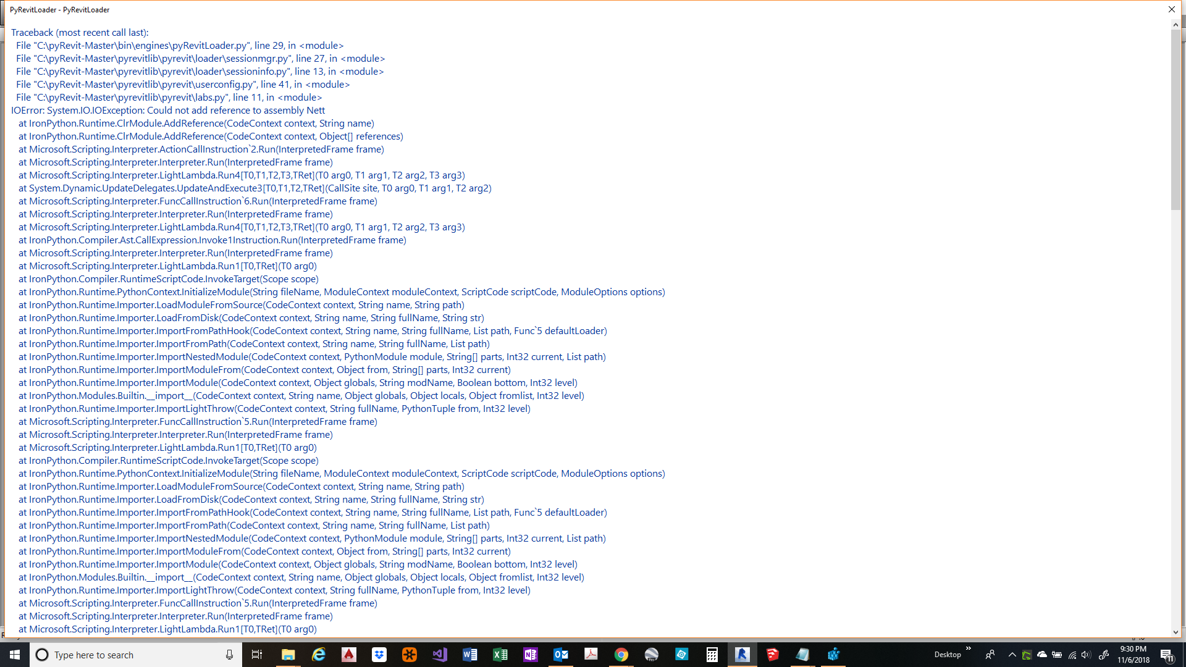Viewport: 1186px width, 667px height.
Task: Open Microsoft Outlook
Action: (x=561, y=655)
